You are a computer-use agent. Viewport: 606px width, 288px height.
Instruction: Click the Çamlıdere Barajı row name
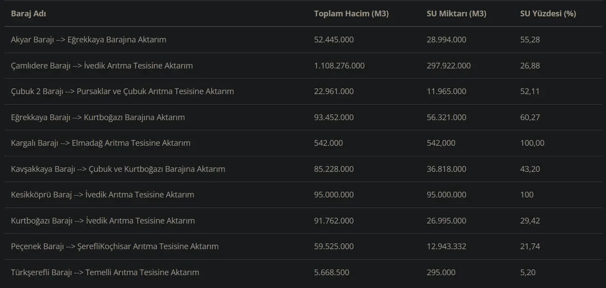point(102,66)
